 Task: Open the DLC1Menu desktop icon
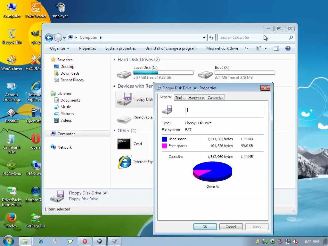12,168
